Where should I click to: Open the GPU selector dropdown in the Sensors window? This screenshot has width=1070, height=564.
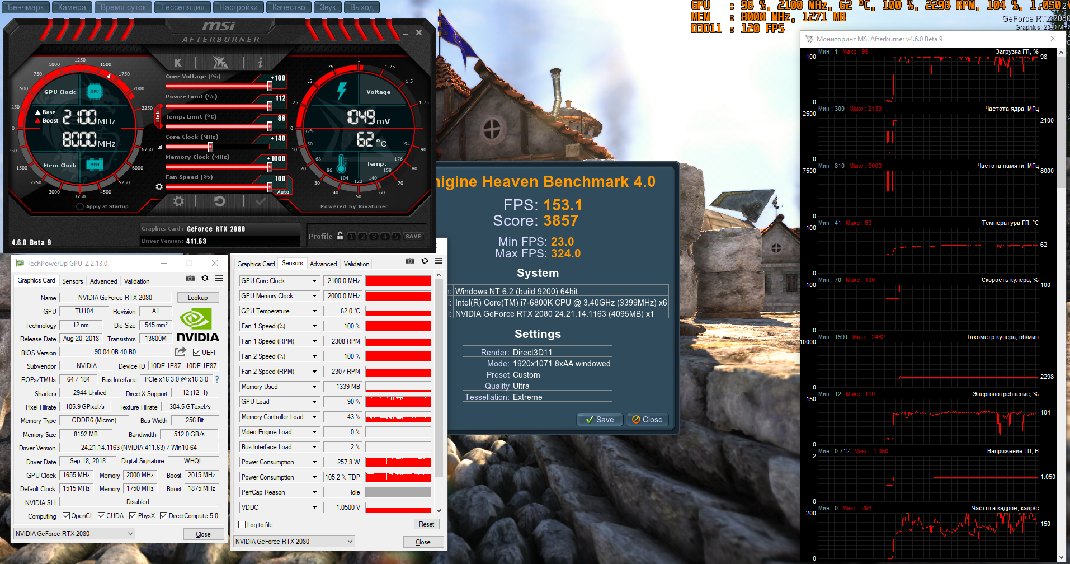pos(295,542)
